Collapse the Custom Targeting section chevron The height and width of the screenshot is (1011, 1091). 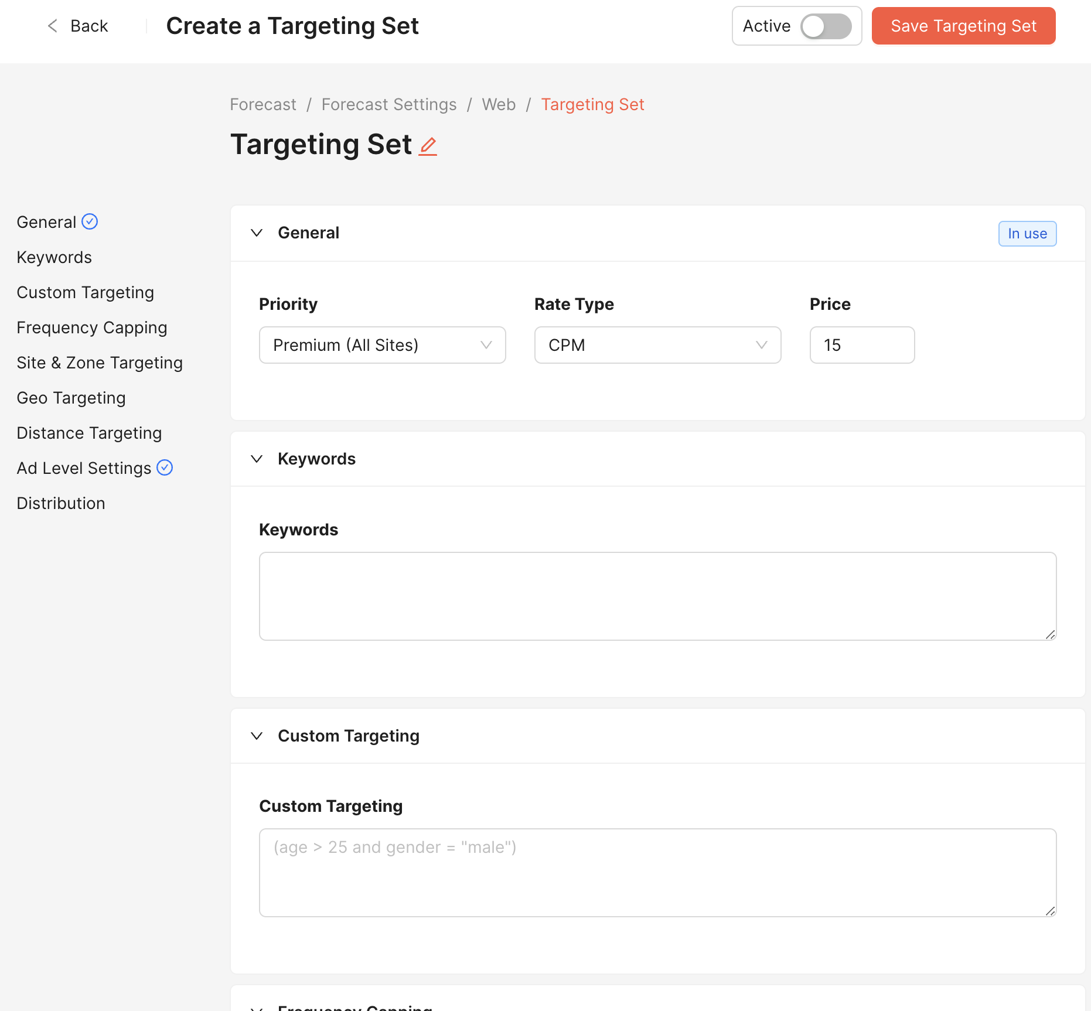point(257,736)
